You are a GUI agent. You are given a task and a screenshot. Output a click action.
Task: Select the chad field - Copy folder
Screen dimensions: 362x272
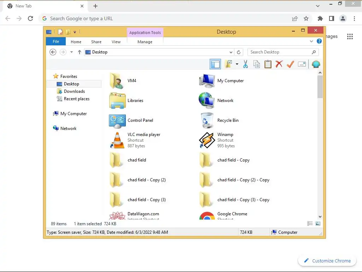[x=224, y=160]
